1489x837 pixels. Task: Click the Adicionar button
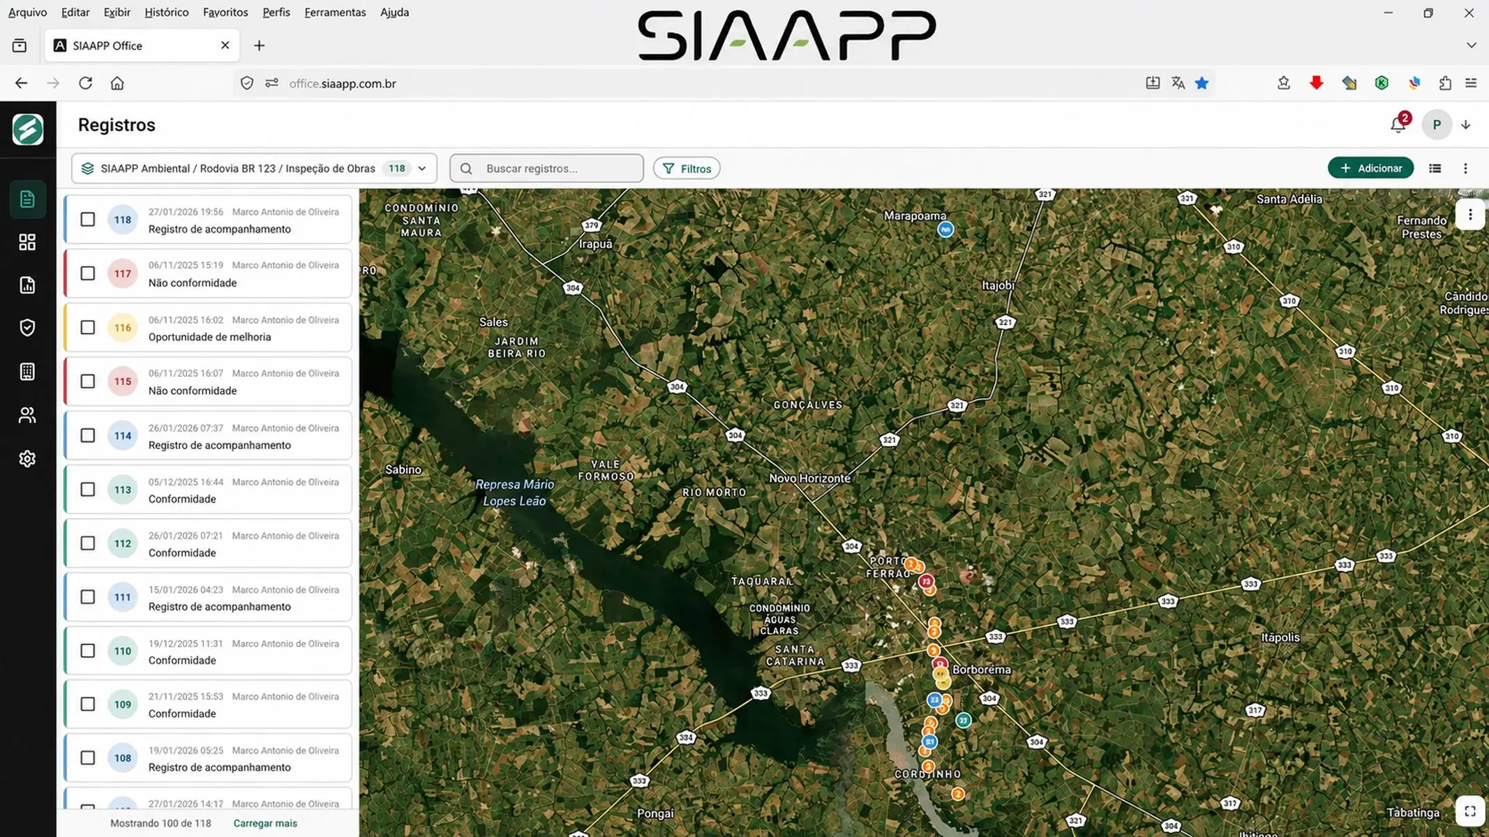coord(1370,168)
